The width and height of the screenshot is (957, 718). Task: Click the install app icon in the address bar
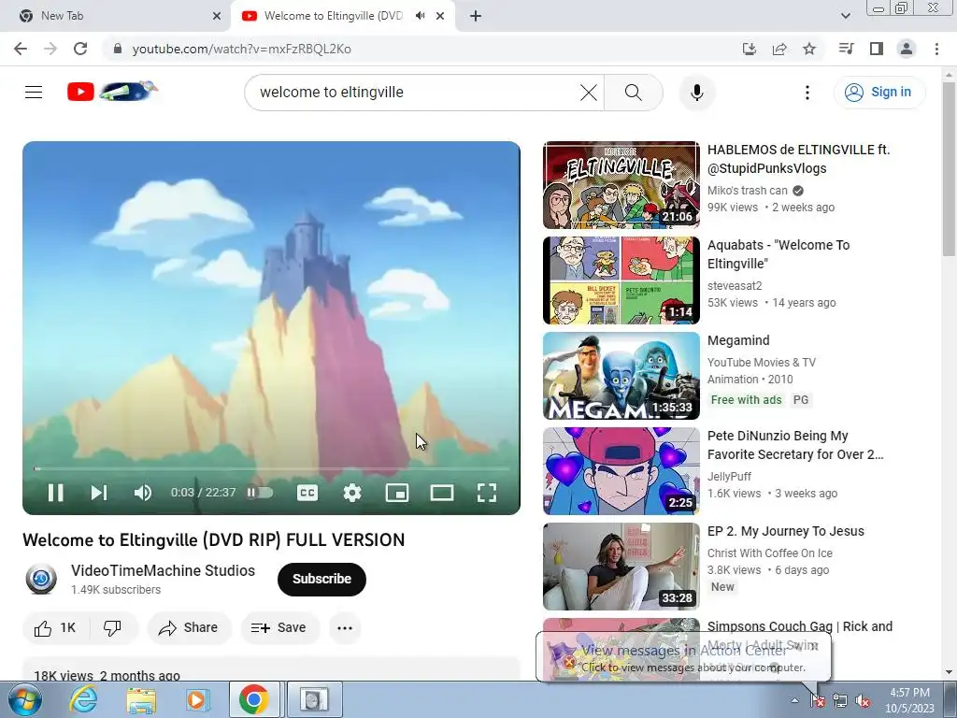(x=750, y=49)
